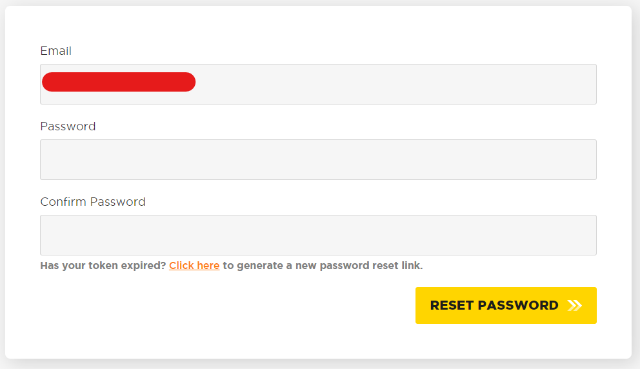Click the double chevron icon on Reset Password
640x369 pixels.
(575, 305)
